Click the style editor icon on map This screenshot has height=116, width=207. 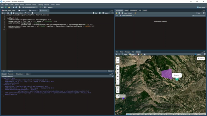coord(118,96)
